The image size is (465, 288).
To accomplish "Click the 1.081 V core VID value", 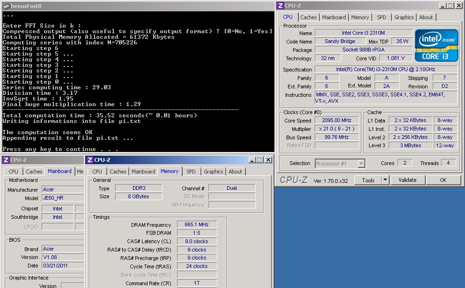I will click(396, 58).
